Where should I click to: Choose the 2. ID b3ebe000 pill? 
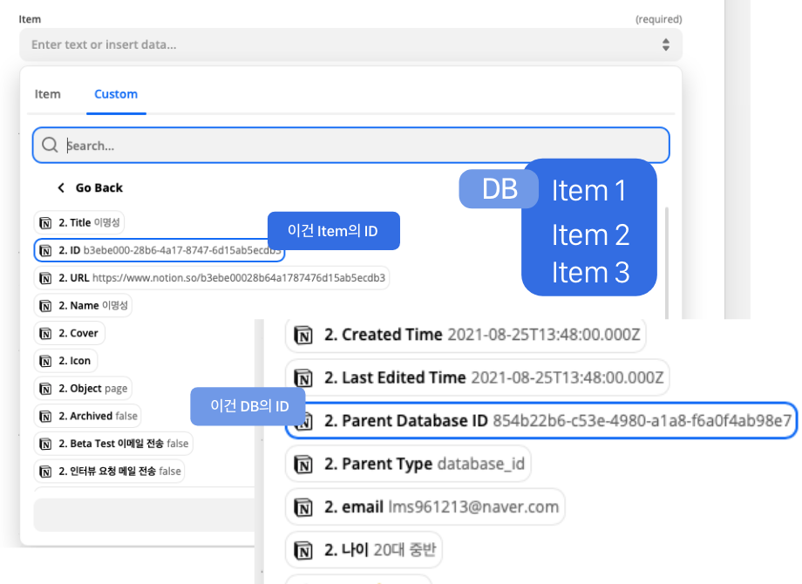[x=159, y=250]
